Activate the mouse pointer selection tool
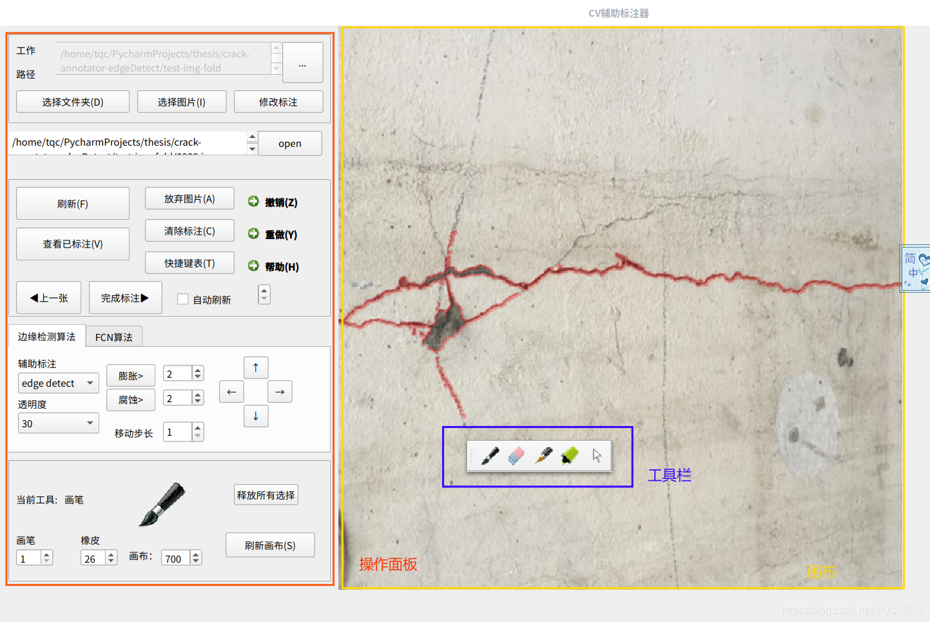This screenshot has width=930, height=622. point(597,456)
